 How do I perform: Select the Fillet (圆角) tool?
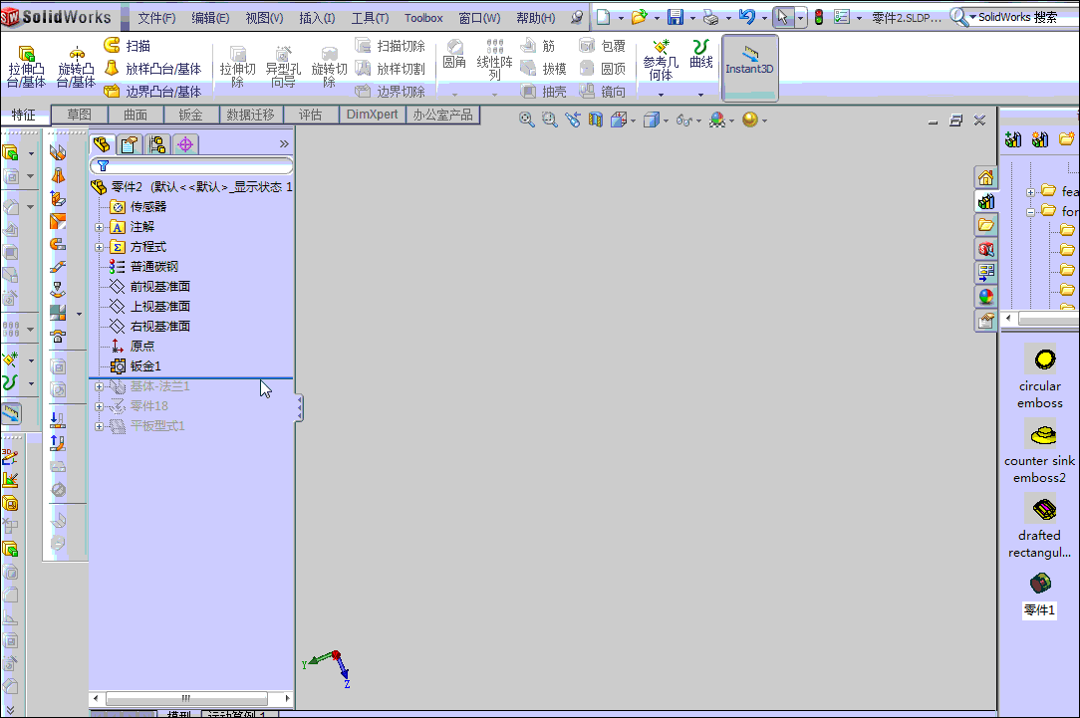tap(454, 55)
